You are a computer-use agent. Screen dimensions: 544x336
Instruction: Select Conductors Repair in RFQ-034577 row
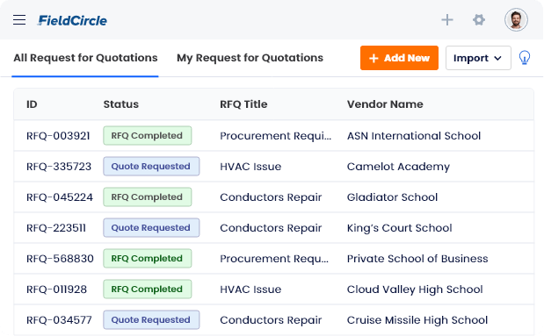[271, 320]
